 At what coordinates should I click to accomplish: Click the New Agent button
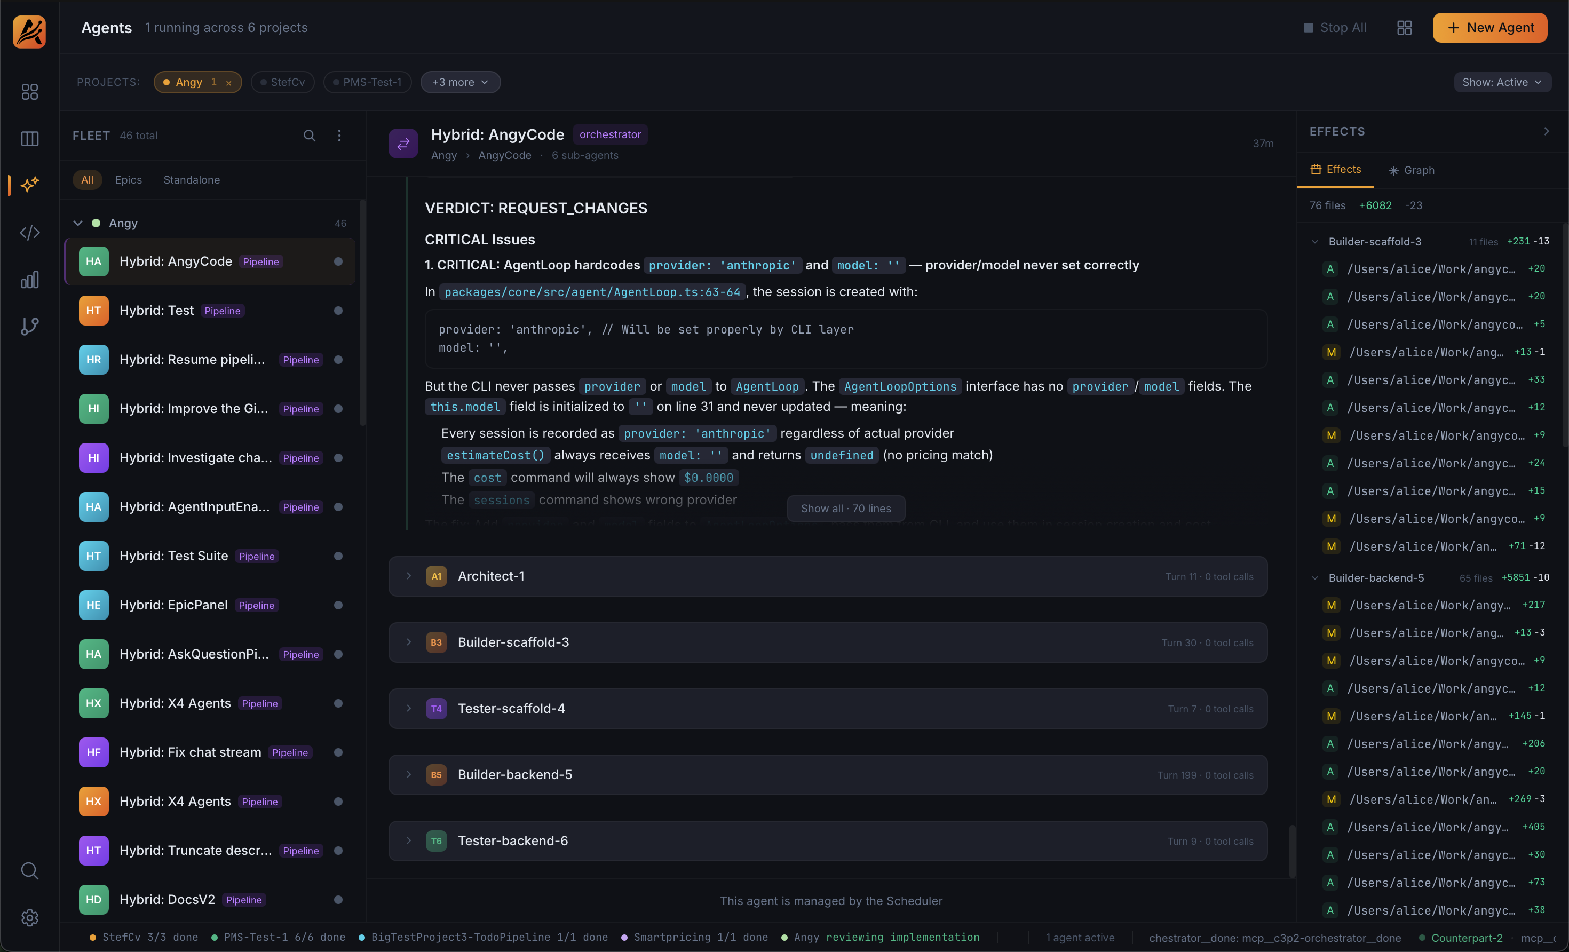pos(1489,28)
